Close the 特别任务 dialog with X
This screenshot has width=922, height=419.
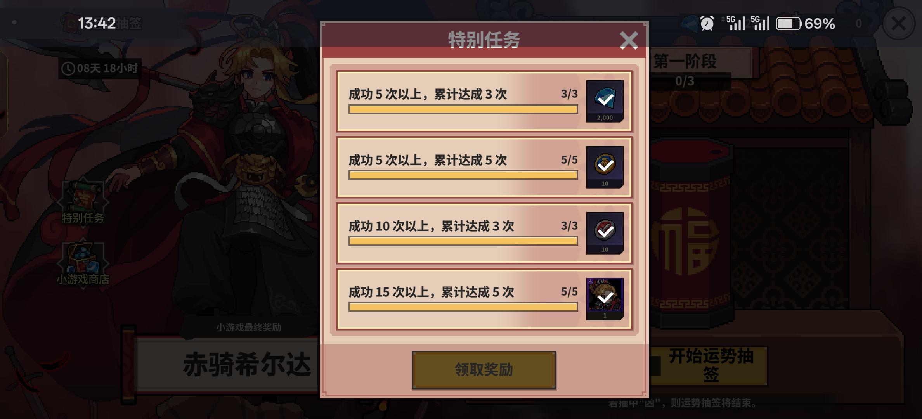(629, 40)
